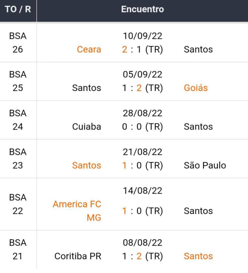Click Santos in the 14/08/22 match
The width and height of the screenshot is (248, 273).
(x=198, y=211)
